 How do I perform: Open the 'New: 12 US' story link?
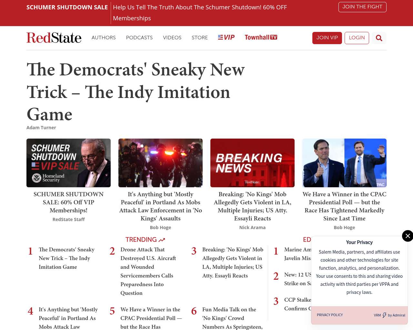pos(298,279)
